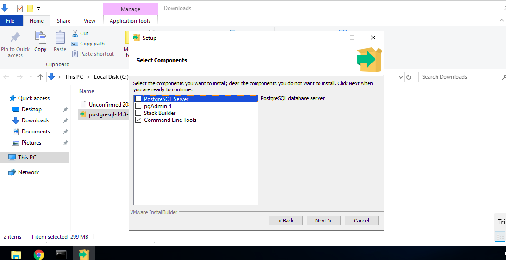The width and height of the screenshot is (506, 260).
Task: Click the PostgreSQL database server description
Action: [x=293, y=98]
